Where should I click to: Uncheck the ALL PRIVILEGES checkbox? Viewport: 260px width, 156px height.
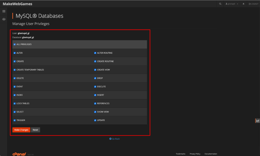click(x=15, y=44)
